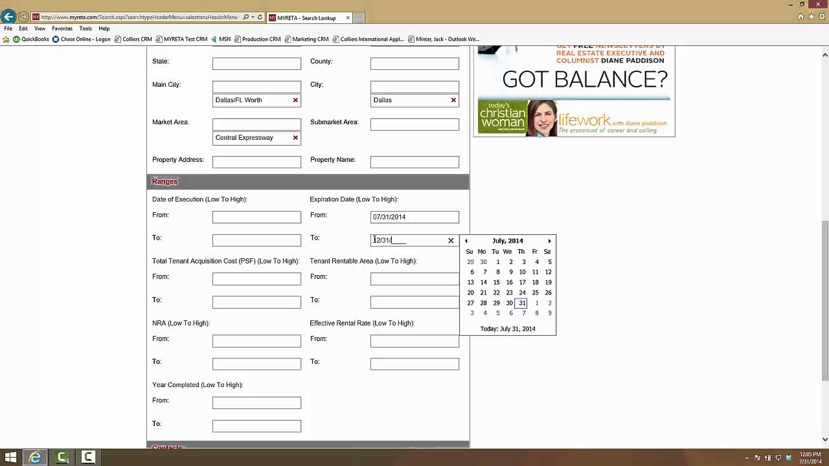Open the MSN bookmark
This screenshot has width=829, height=466.
click(x=221, y=39)
